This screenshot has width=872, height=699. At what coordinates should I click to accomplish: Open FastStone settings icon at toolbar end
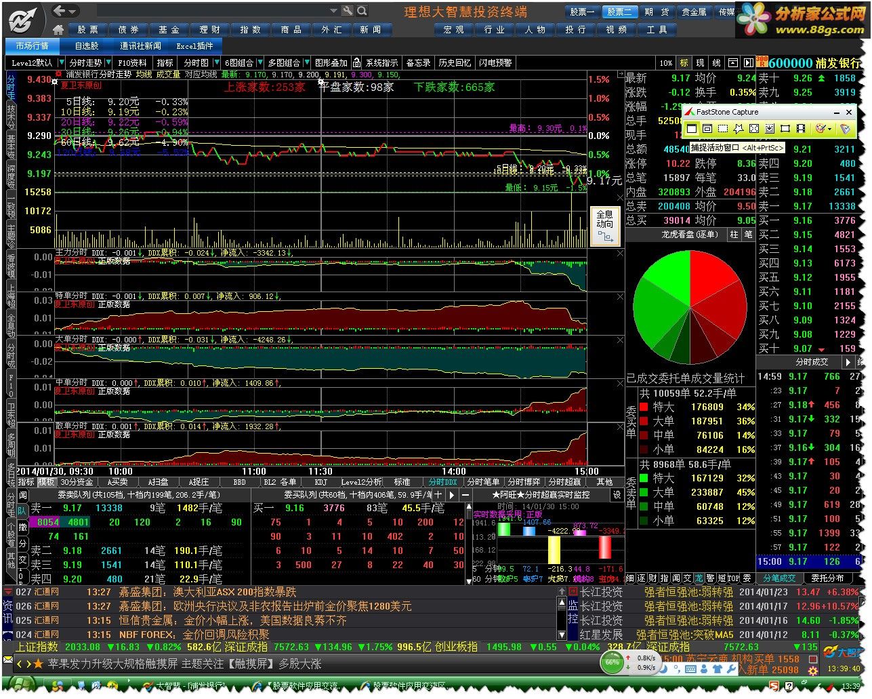845,128
